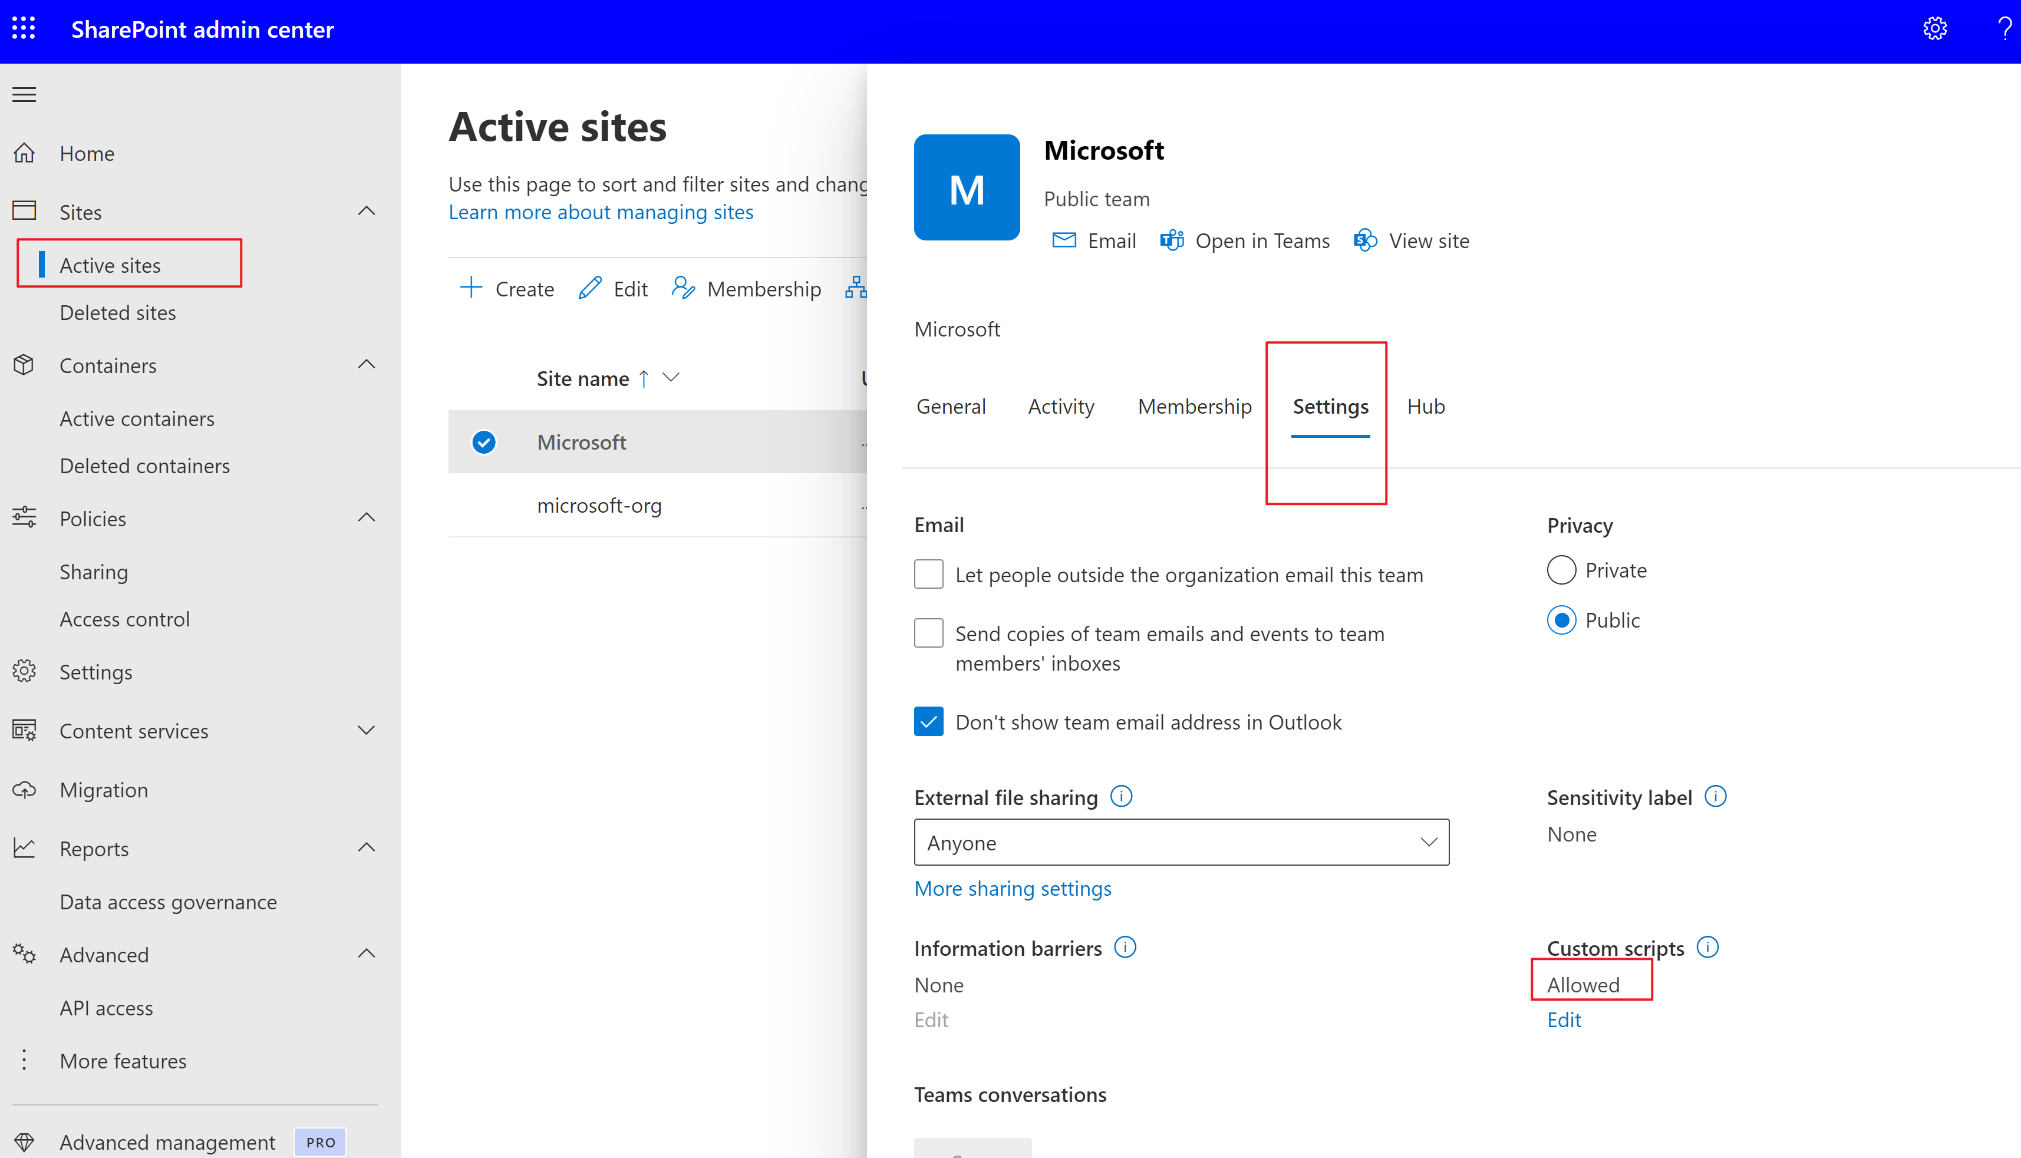Collapse the navigation hamburger menu
Screen dimensions: 2021x1158
[x=24, y=95]
